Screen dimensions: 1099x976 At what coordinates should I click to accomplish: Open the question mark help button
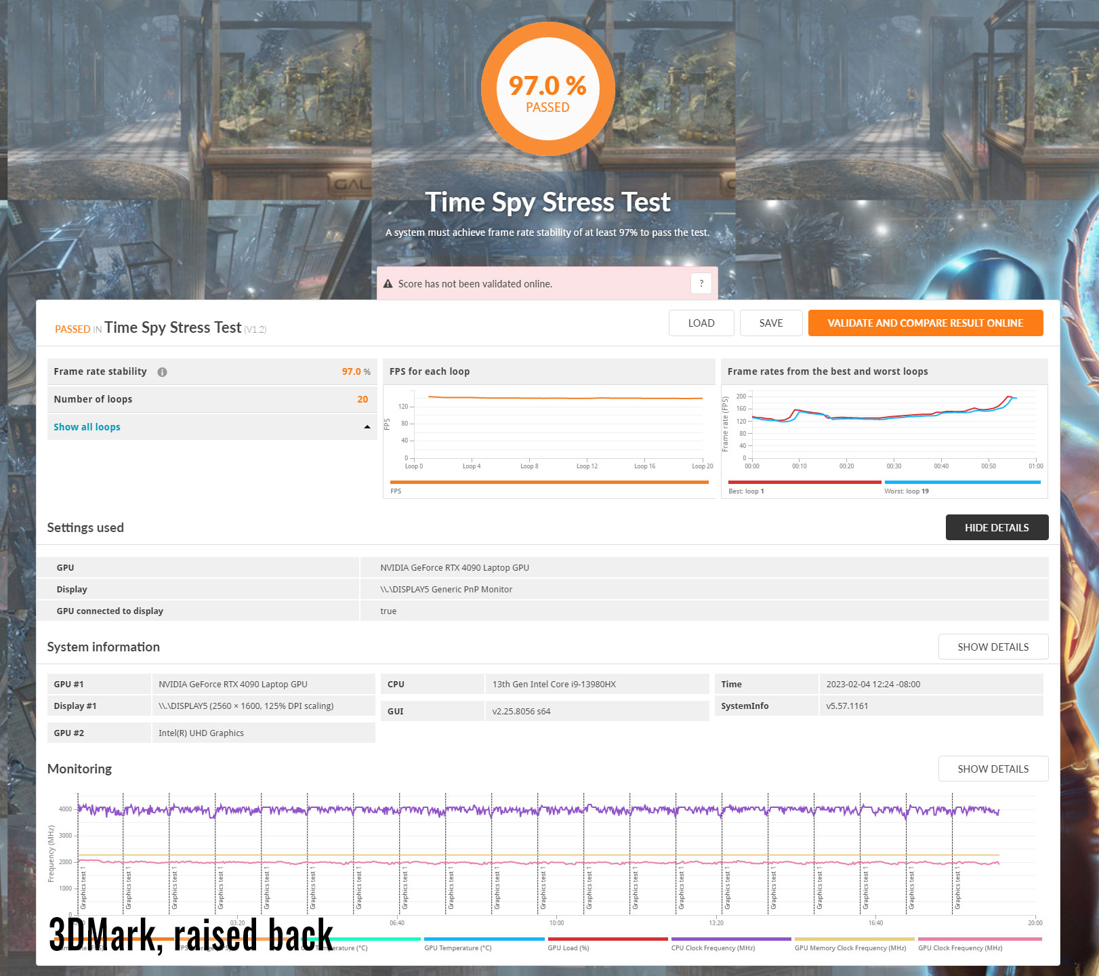coord(701,283)
